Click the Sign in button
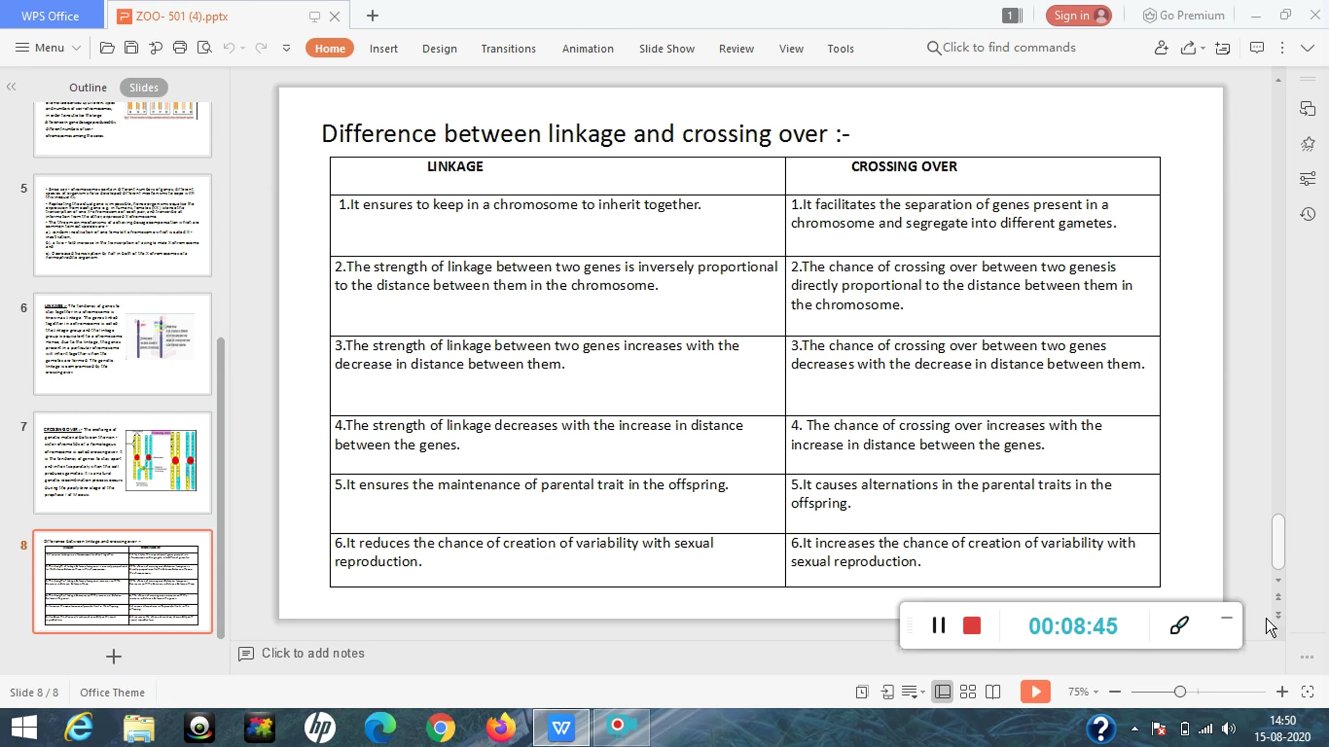This screenshot has height=747, width=1329. pos(1078,16)
